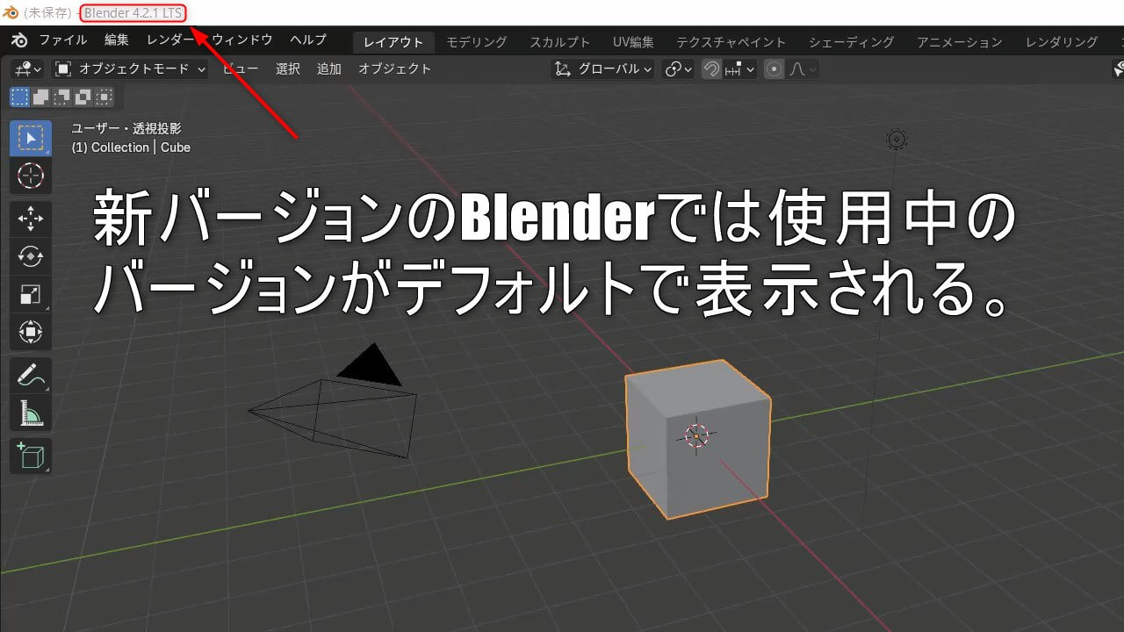
Task: Activate the 3D Cursor tool
Action: 31,176
